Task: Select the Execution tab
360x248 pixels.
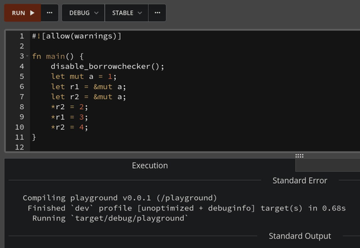Action: 149,166
